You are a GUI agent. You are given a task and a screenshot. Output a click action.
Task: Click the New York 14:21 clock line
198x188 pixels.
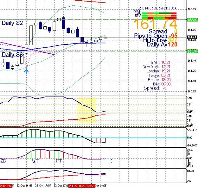(x=156, y=67)
